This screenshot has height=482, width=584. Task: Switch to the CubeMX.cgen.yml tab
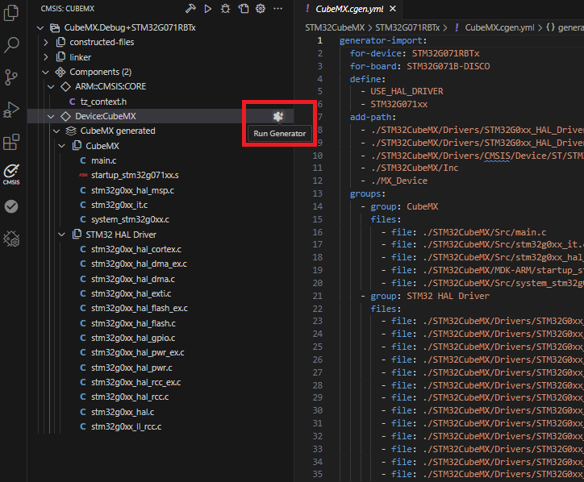click(x=349, y=9)
